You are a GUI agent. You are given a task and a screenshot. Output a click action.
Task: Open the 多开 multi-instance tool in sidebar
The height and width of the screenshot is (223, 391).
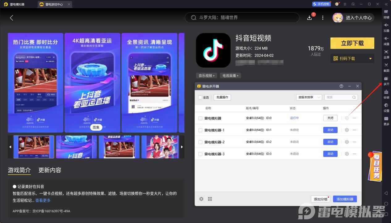pyautogui.click(x=386, y=81)
